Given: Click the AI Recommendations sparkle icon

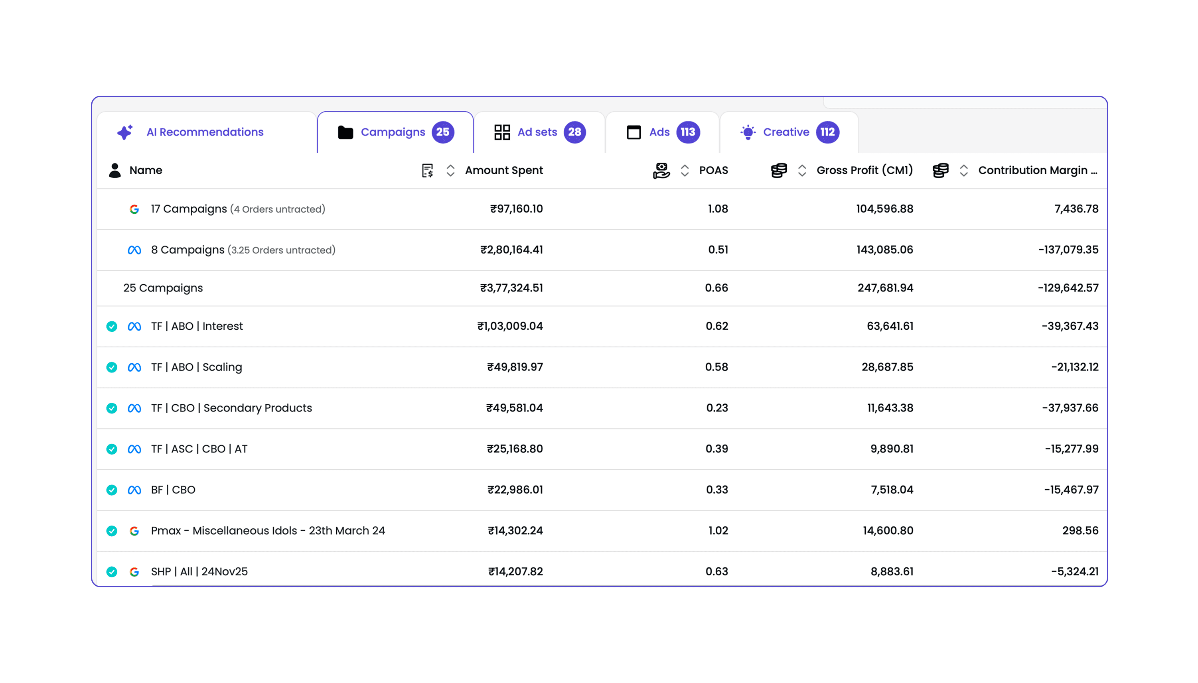Looking at the screenshot, I should point(125,132).
